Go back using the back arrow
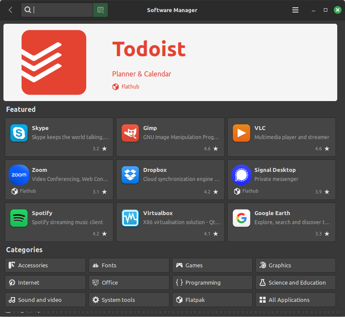 click(x=10, y=10)
